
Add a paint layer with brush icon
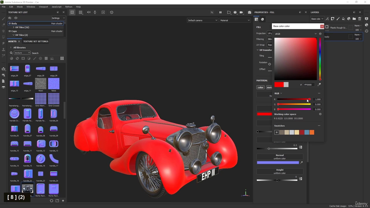tap(338, 19)
